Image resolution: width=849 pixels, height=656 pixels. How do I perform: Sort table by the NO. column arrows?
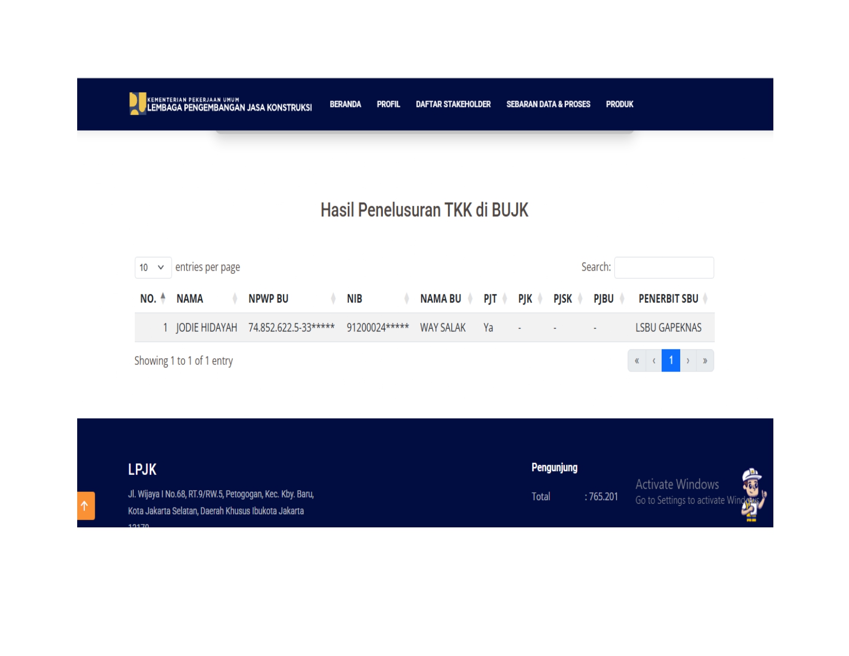click(x=163, y=298)
